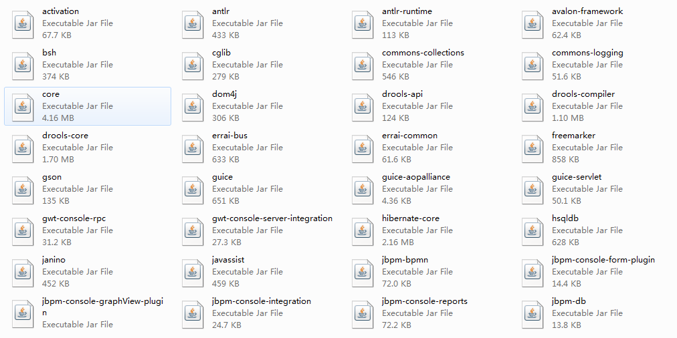Click the file name 'freemarker'
The width and height of the screenshot is (677, 338).
tap(573, 136)
